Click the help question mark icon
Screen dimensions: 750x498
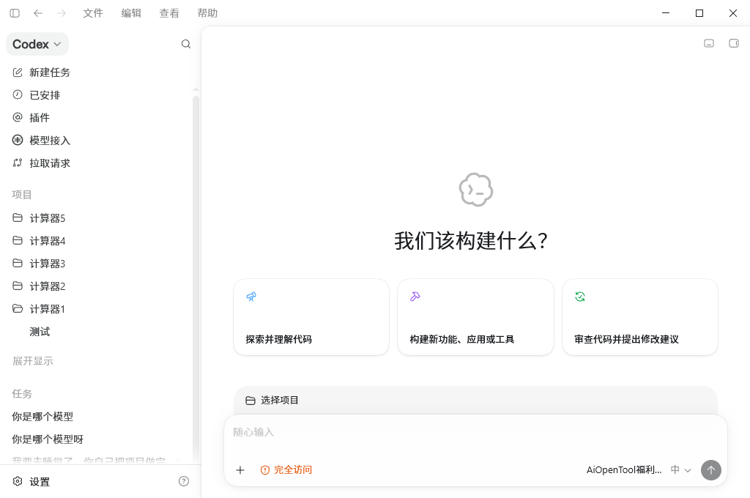(184, 481)
